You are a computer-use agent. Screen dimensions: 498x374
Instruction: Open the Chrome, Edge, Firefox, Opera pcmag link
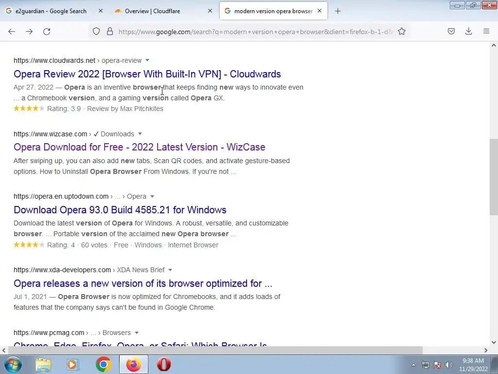coord(141,344)
